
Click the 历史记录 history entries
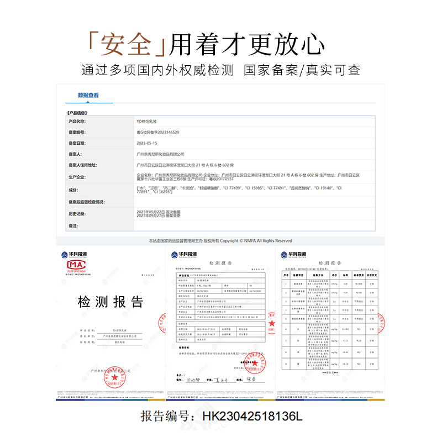[x=159, y=214]
